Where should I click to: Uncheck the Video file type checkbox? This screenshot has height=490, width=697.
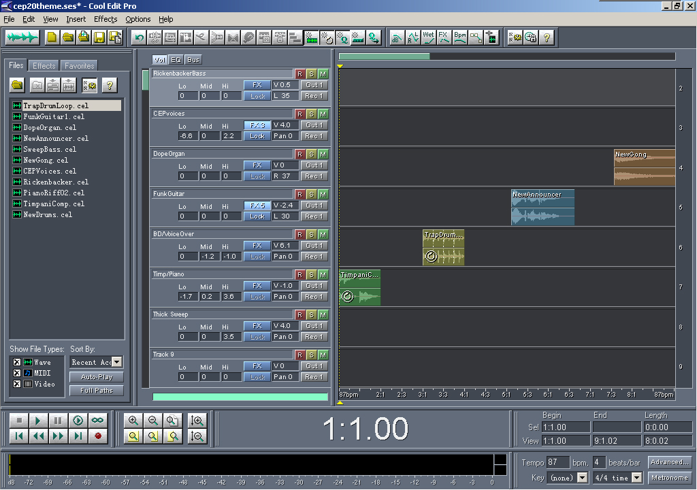tap(17, 384)
